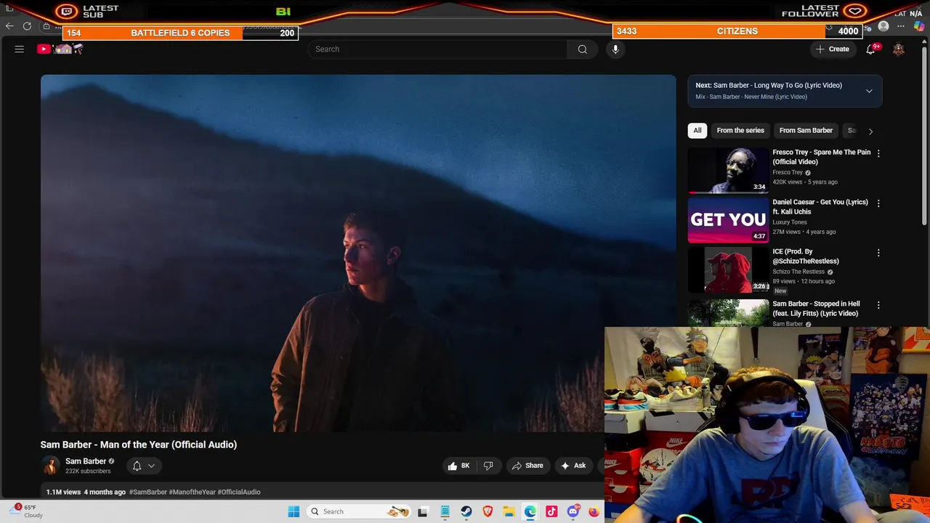Click the #OfficialAudio hashtag

[239, 492]
